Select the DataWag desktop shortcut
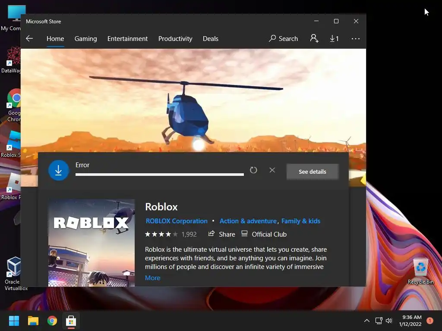This screenshot has height=331, width=442. 11,60
